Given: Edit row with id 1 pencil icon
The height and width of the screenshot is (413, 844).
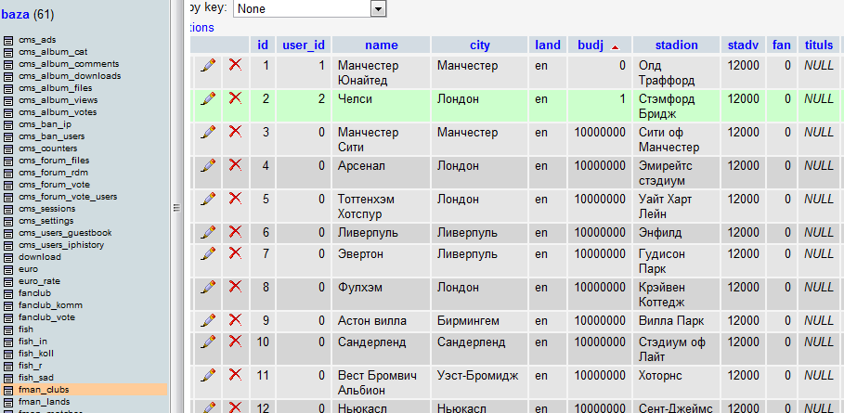Looking at the screenshot, I should 208,65.
